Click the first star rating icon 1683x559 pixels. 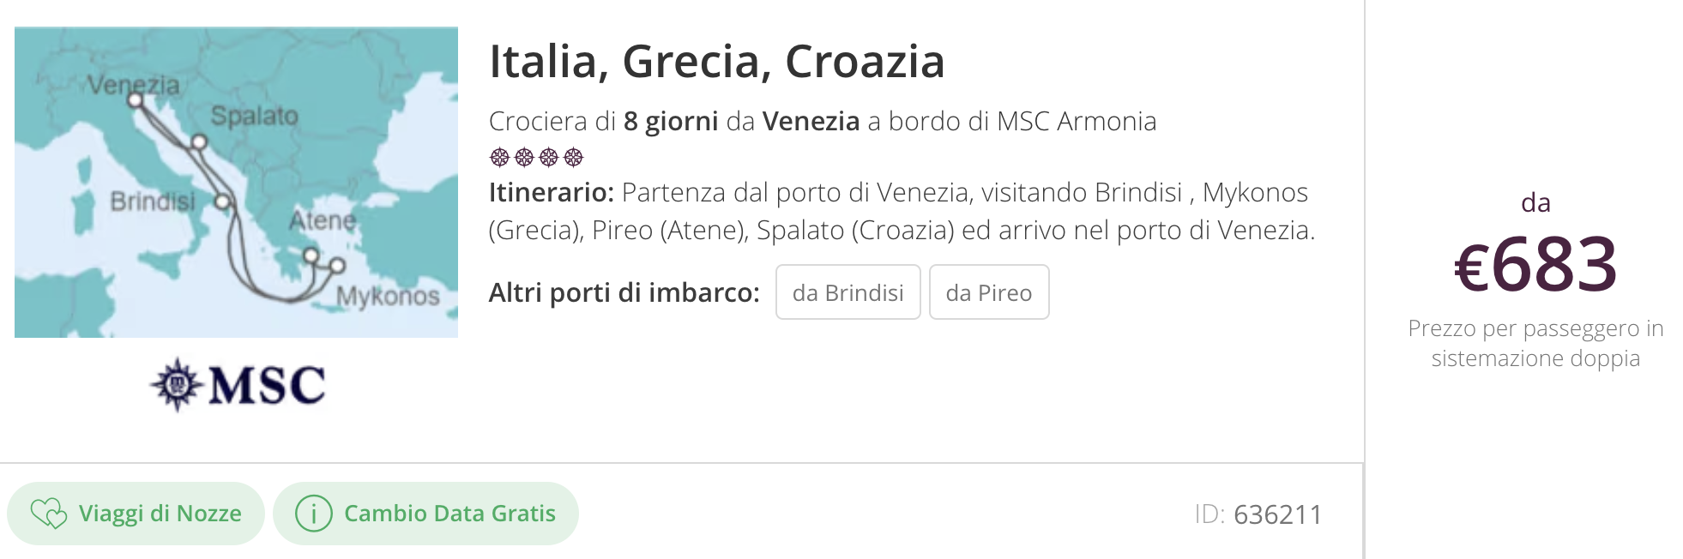click(x=499, y=157)
